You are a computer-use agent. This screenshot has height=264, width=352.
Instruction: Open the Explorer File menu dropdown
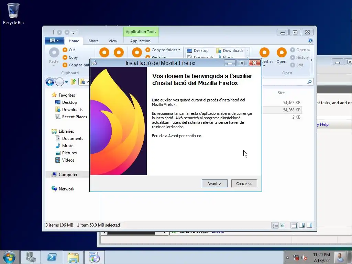pyautogui.click(x=54, y=41)
